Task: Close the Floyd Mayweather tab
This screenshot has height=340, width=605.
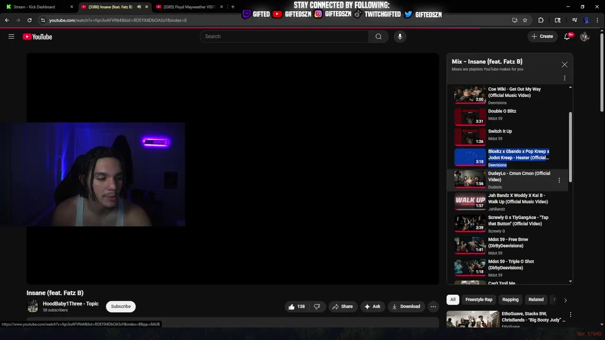Action: 221,7
